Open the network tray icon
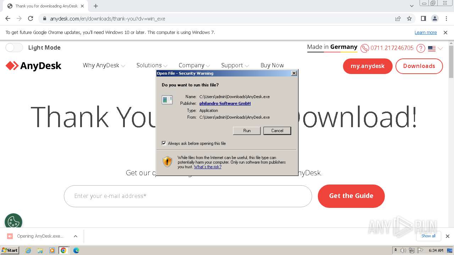This screenshot has height=255, width=454. (x=412, y=250)
